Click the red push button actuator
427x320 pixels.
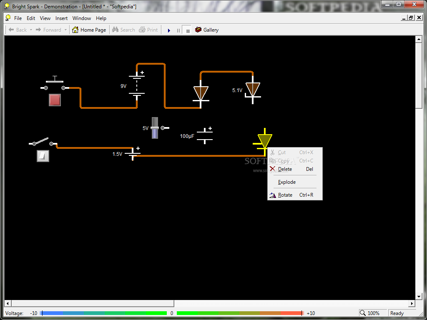tap(55, 100)
